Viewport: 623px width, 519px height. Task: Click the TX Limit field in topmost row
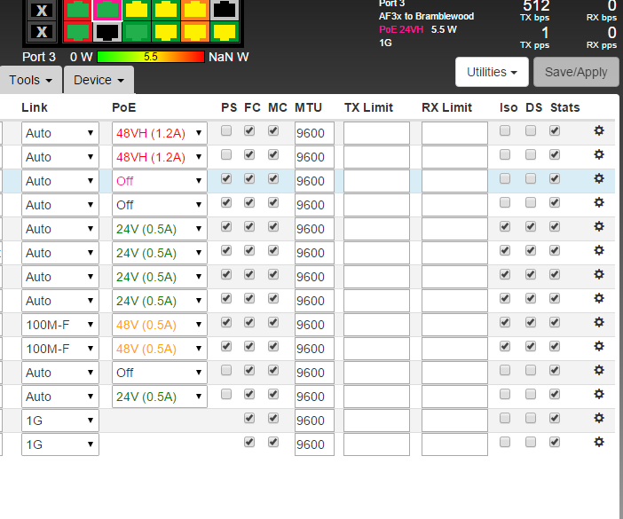point(376,133)
